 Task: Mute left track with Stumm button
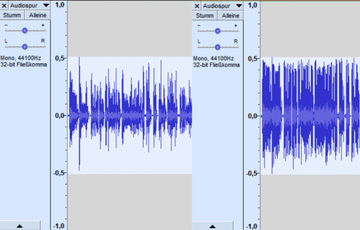click(12, 15)
